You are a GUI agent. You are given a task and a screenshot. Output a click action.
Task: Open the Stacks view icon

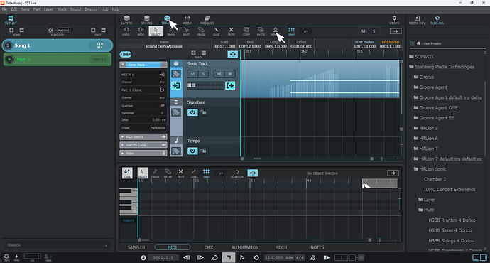pos(146,20)
